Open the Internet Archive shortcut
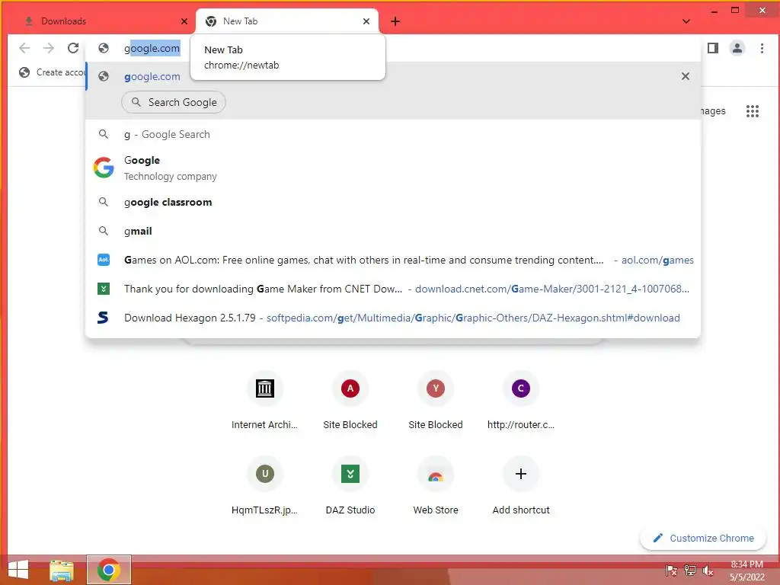Viewport: 780px width, 585px height. click(x=264, y=401)
